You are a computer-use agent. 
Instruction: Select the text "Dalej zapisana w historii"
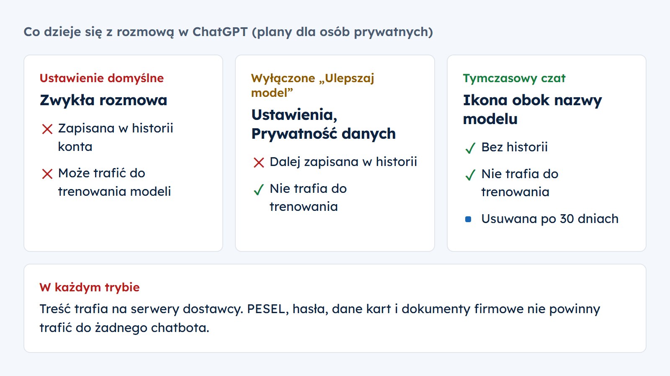343,162
